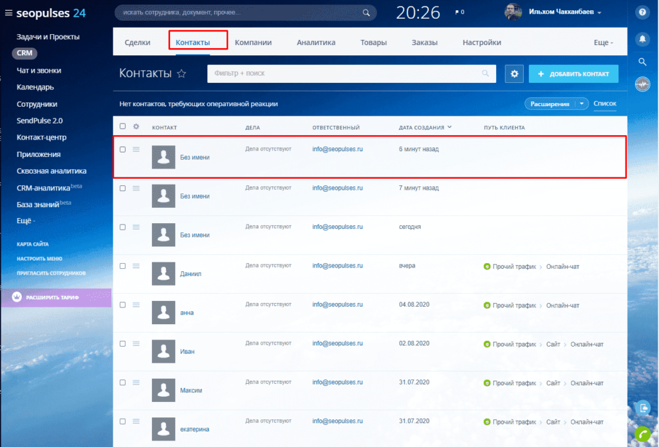The width and height of the screenshot is (659, 447).
Task: Click the green phone call button
Action: tap(643, 433)
